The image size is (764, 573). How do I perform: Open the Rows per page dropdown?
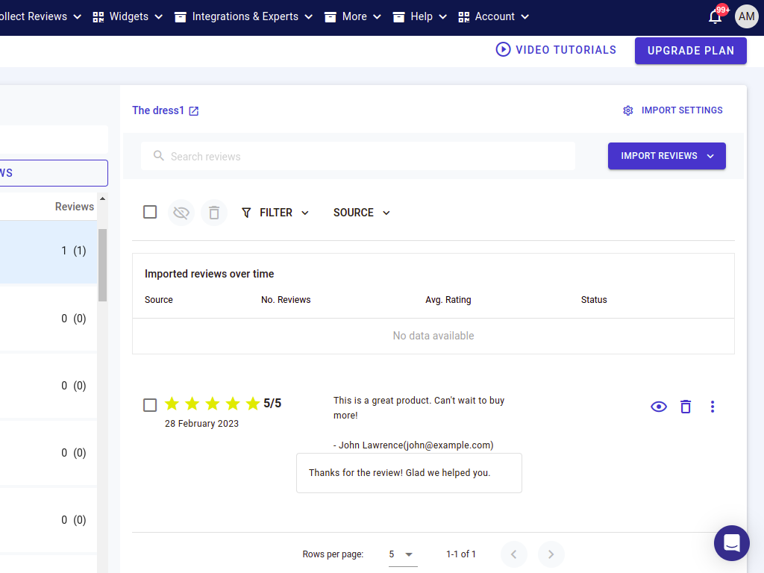point(401,554)
